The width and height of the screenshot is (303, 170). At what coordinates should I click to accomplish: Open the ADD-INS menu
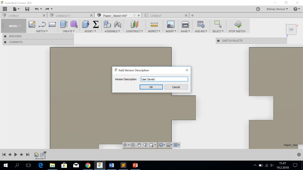tap(201, 31)
